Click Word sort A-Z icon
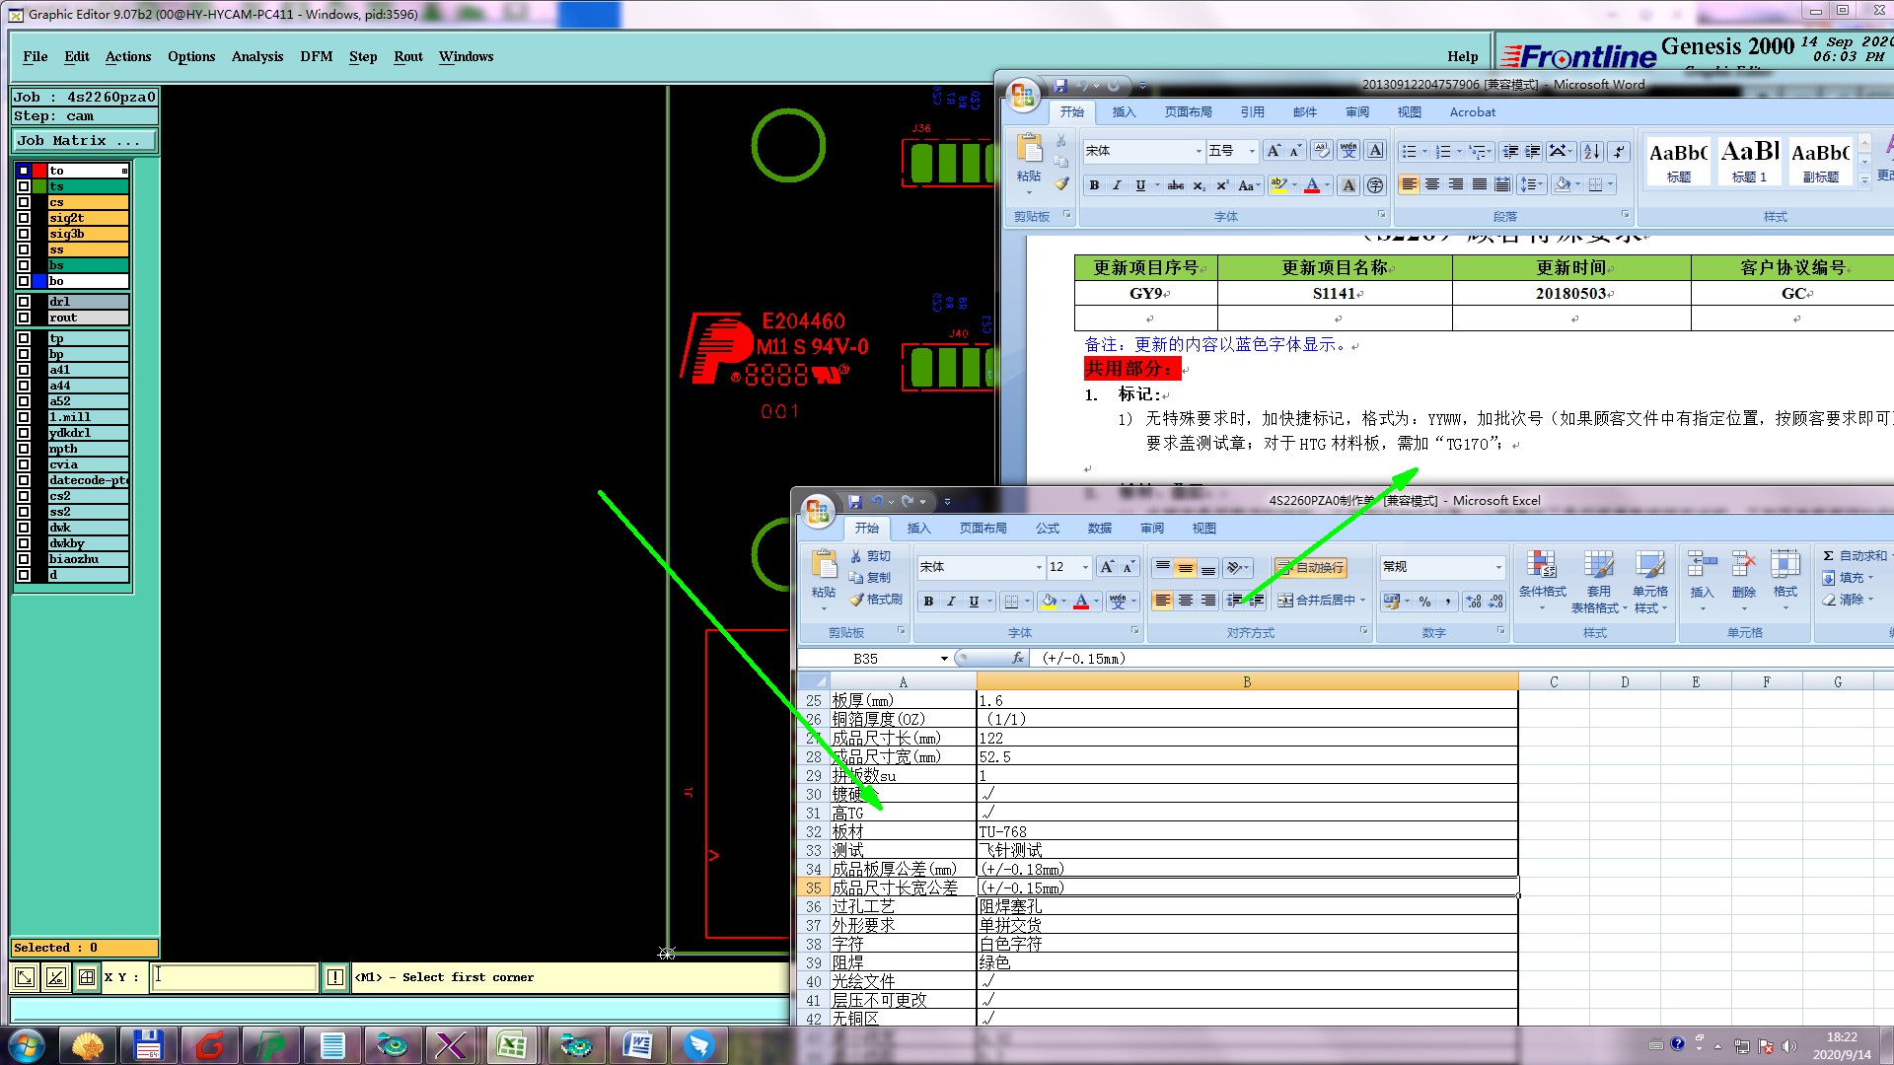The width and height of the screenshot is (1894, 1065). click(1591, 151)
